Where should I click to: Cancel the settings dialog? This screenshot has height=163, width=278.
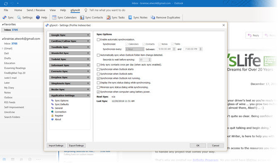215,146
